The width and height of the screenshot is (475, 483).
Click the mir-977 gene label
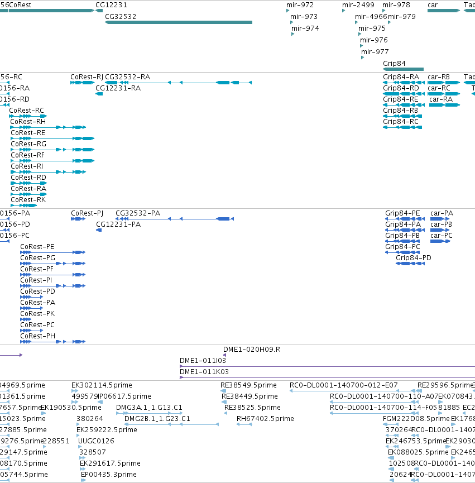tap(375, 52)
